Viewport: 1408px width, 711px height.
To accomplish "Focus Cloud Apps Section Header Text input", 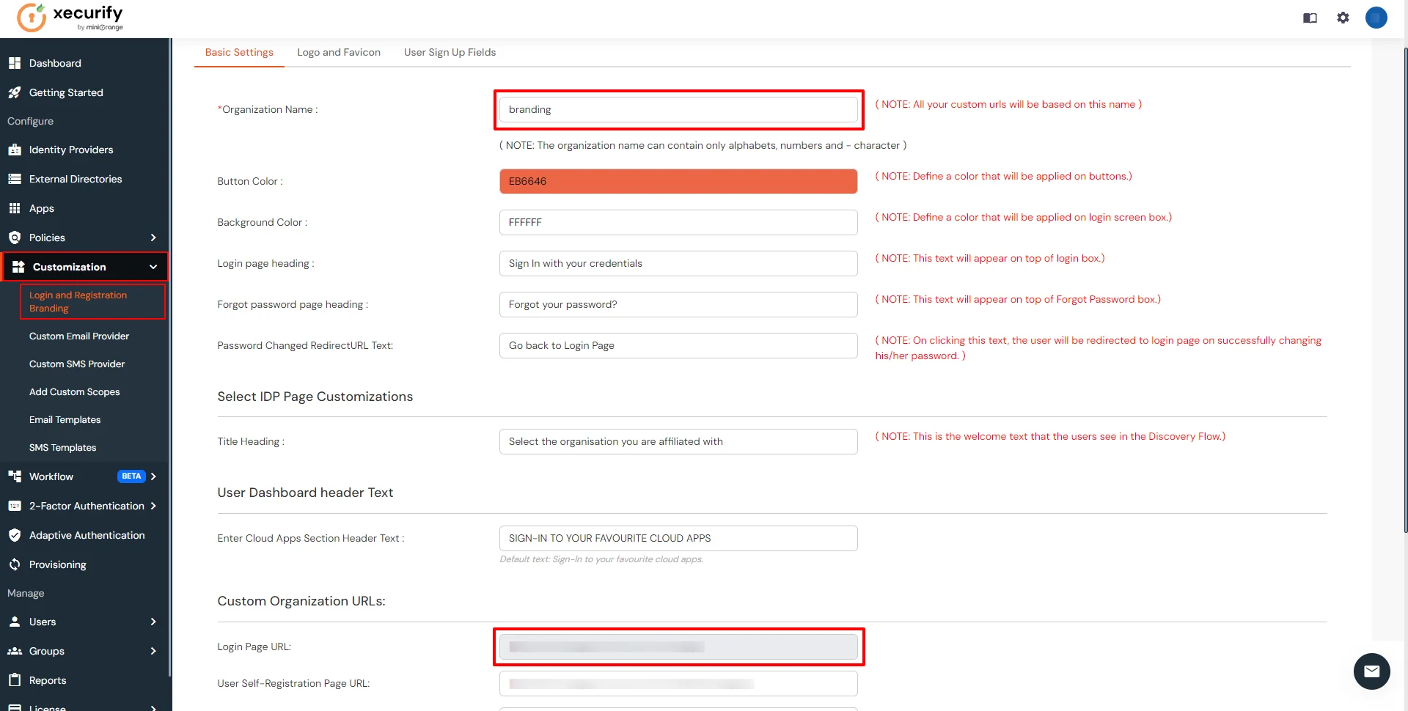I will pyautogui.click(x=678, y=538).
